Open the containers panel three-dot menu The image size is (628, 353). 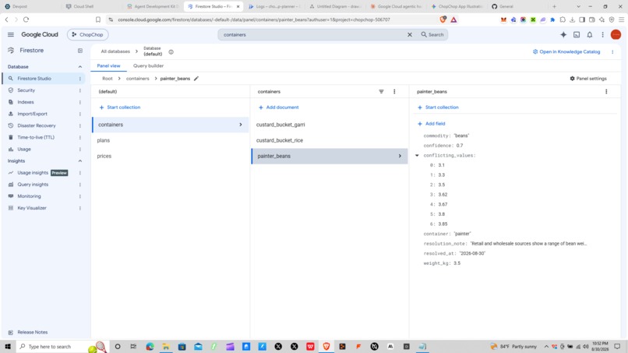(394, 92)
